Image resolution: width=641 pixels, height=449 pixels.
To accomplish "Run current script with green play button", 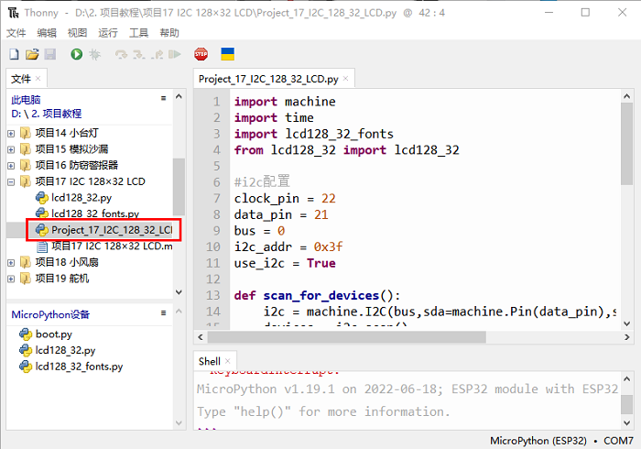I will click(x=76, y=55).
